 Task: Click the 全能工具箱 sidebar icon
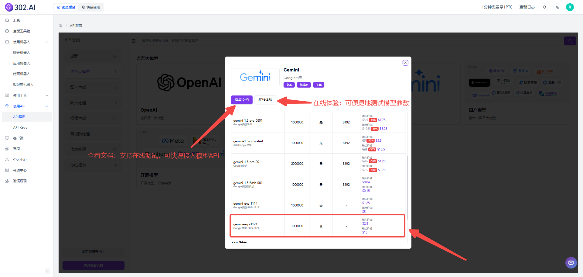click(x=7, y=31)
